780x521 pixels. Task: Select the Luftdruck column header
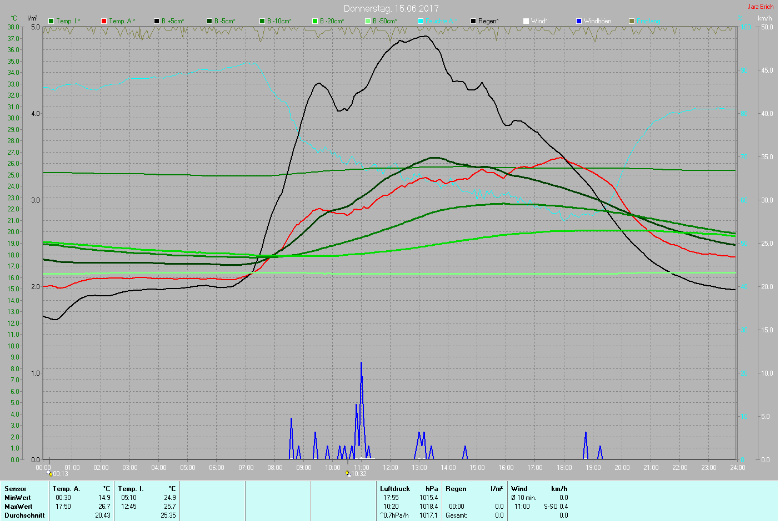pyautogui.click(x=395, y=489)
